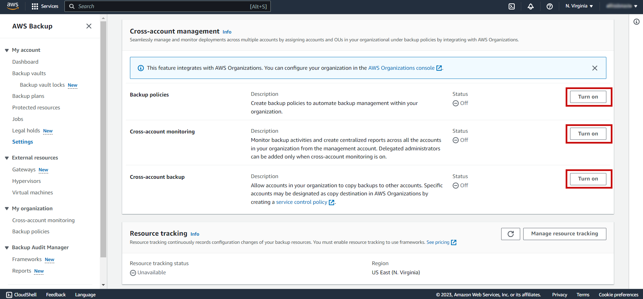
Task: Open Cross-account monitoring in sidebar
Action: coord(43,220)
